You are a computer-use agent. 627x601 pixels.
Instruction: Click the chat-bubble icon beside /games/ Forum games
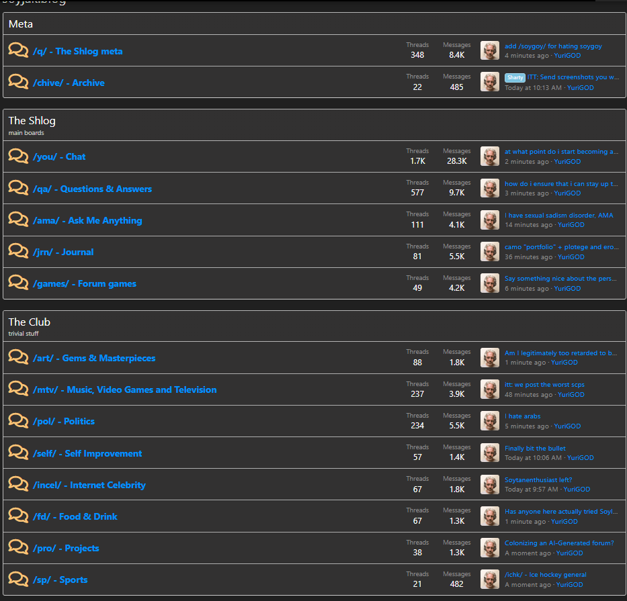tap(18, 283)
